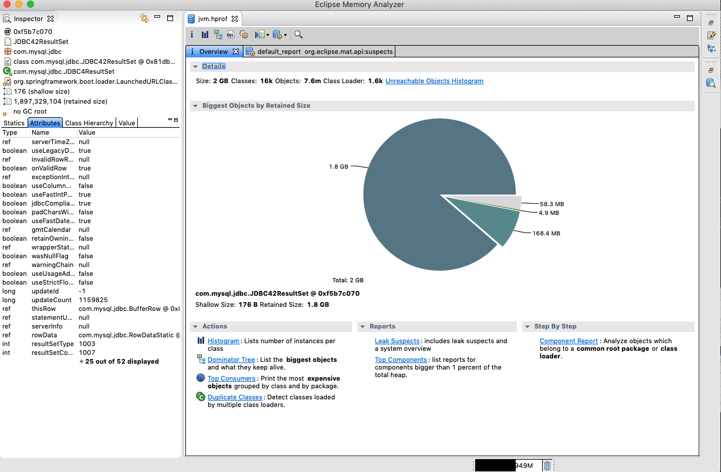Image resolution: width=721 pixels, height=472 pixels.
Task: Select the com.mysql.jdbc package entry
Action: point(38,52)
